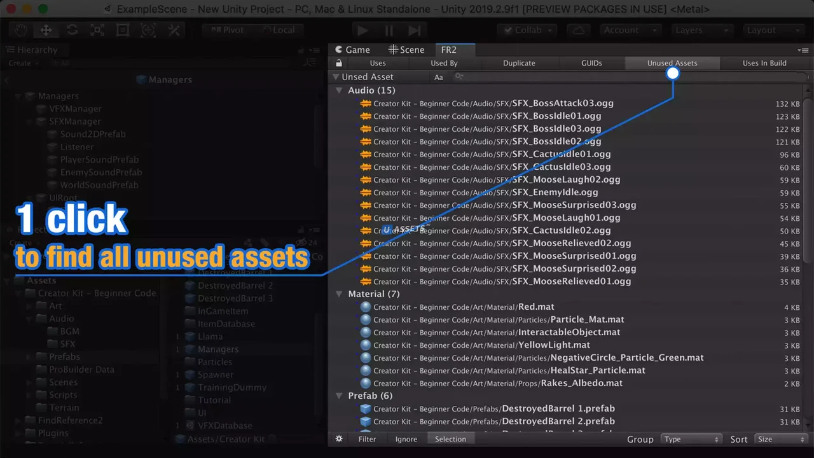Click the Pause button in the toolbar

point(389,30)
